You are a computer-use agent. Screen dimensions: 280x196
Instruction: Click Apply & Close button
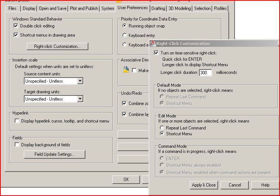[x=204, y=185]
